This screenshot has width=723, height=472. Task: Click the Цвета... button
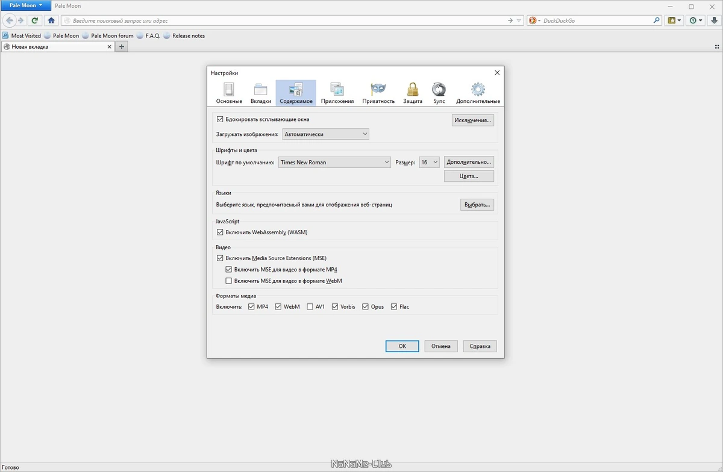point(469,176)
